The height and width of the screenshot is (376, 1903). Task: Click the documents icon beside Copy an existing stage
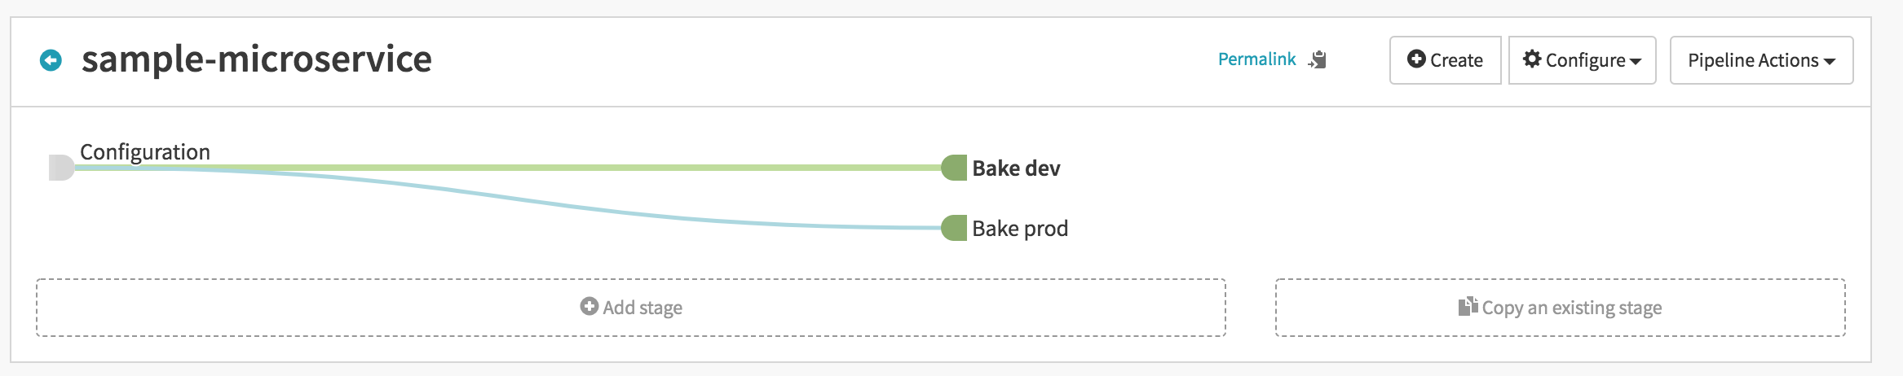[1468, 306]
